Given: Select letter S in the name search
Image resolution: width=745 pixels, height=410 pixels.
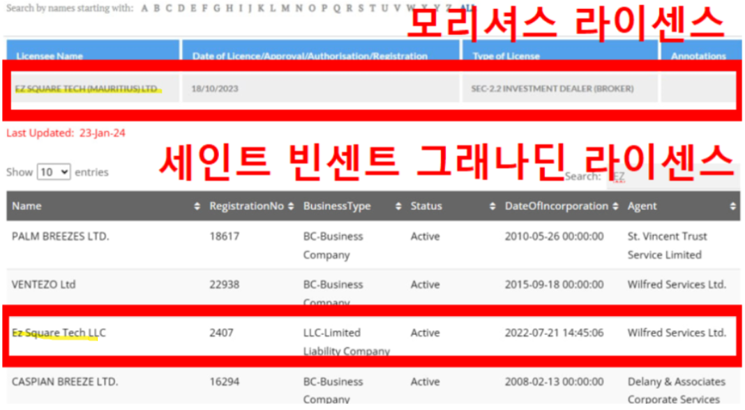Looking at the screenshot, I should 361,8.
